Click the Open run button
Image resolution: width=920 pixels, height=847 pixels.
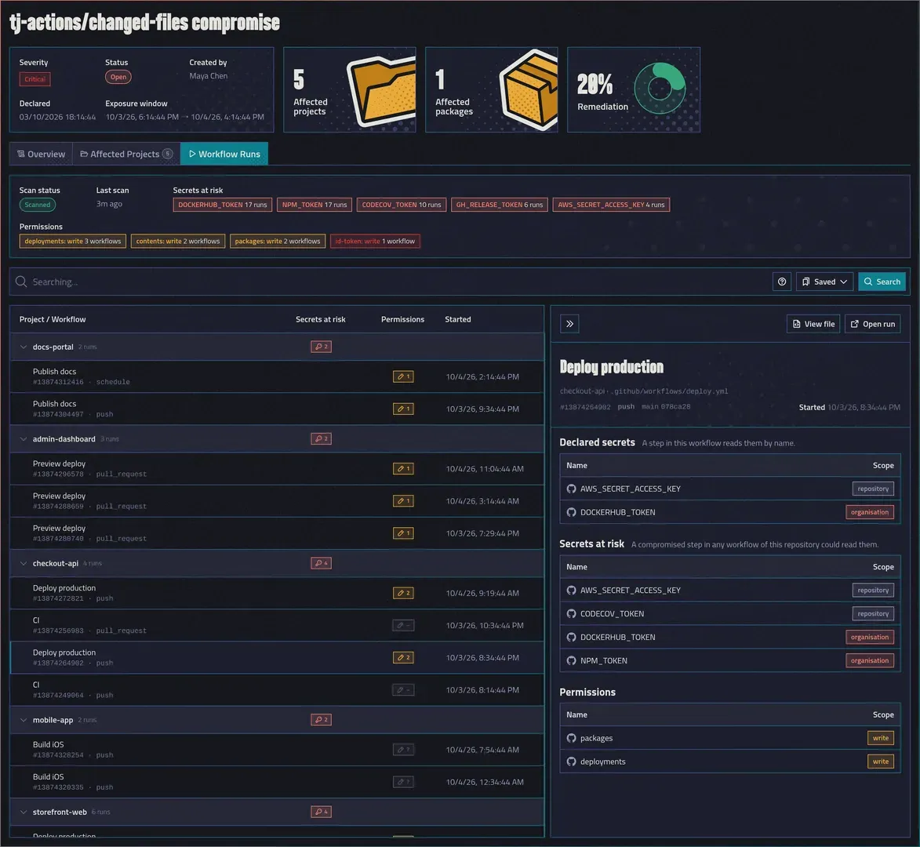click(872, 324)
